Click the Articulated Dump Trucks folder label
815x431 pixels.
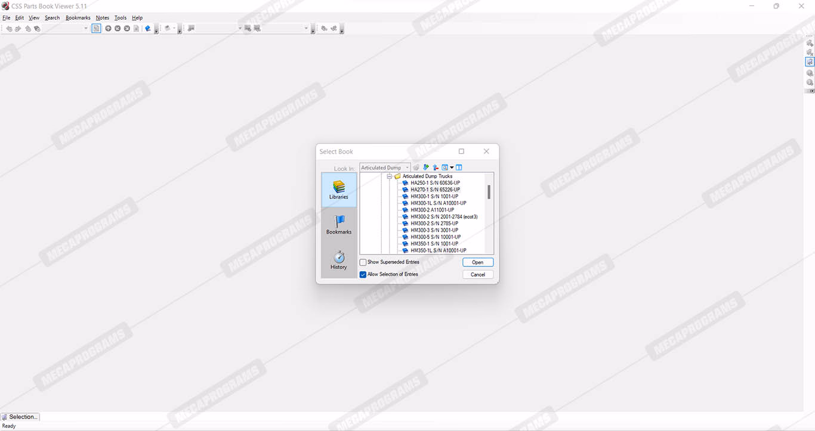pos(427,176)
